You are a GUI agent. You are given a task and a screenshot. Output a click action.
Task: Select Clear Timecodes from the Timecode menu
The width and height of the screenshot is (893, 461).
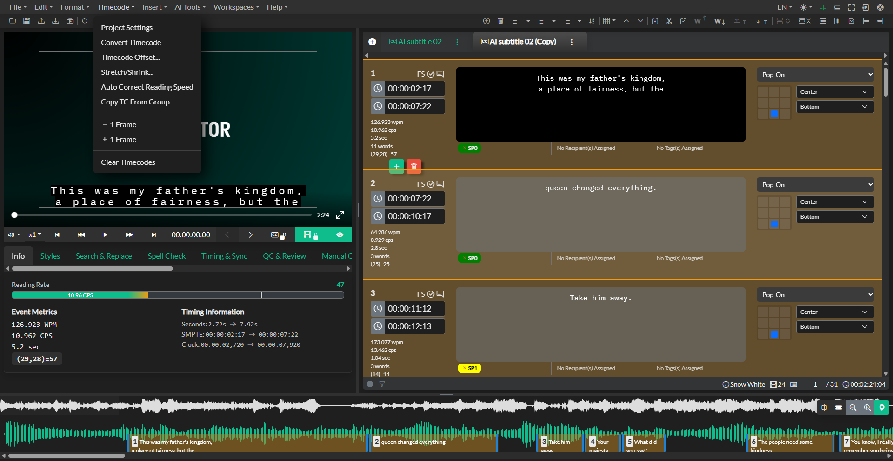pyautogui.click(x=128, y=162)
